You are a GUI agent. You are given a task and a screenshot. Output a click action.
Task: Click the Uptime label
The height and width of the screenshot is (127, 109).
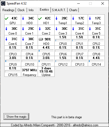coord(46,75)
